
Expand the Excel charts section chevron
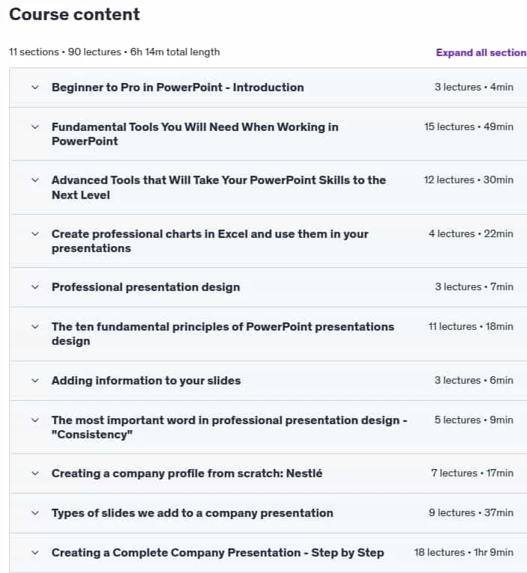[x=35, y=234]
